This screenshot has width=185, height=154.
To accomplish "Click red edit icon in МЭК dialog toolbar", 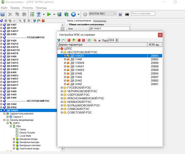I will [x=83, y=40].
